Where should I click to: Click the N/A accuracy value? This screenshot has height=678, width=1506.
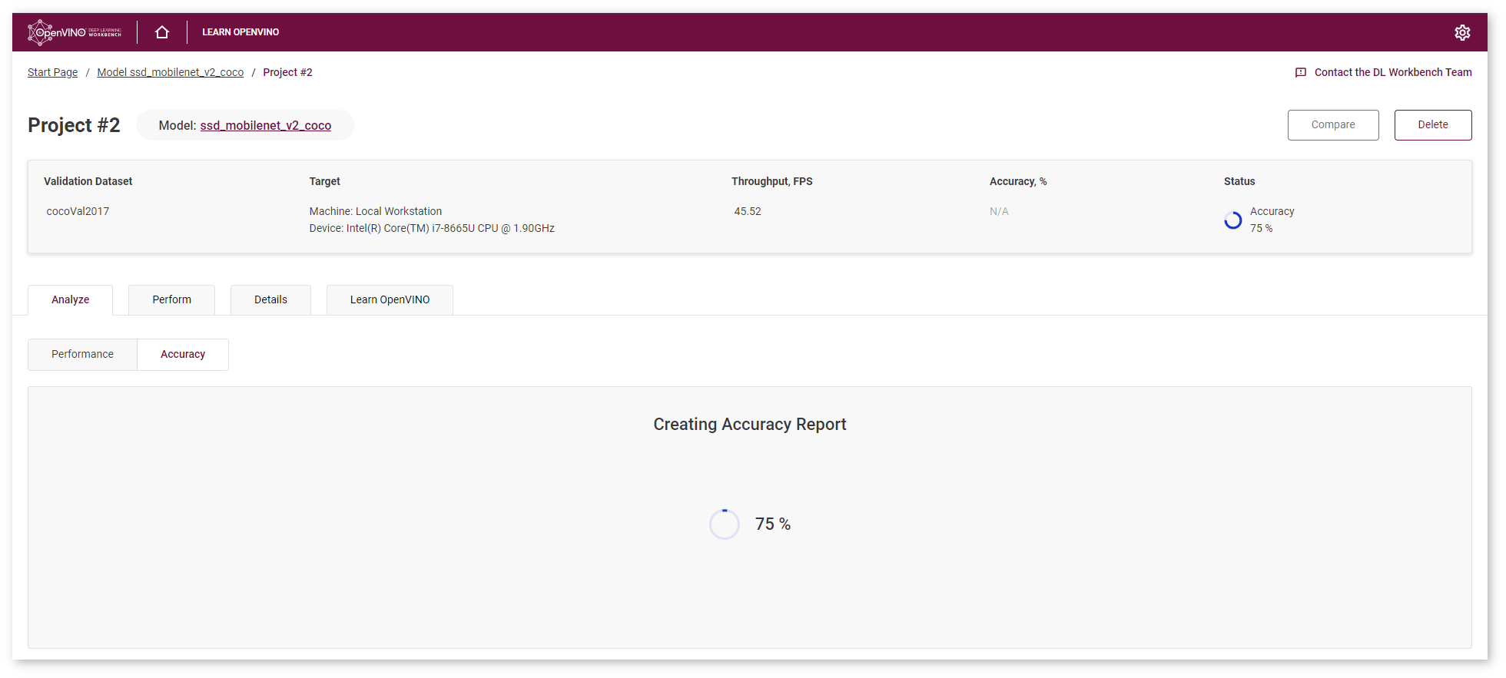(x=999, y=211)
